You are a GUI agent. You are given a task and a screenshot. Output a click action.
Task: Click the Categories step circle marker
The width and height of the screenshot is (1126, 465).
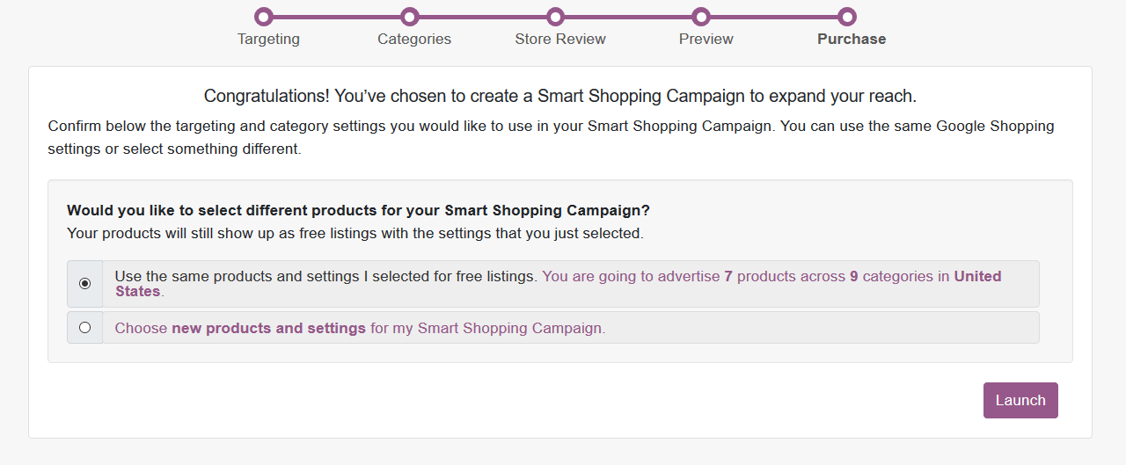pos(409,17)
